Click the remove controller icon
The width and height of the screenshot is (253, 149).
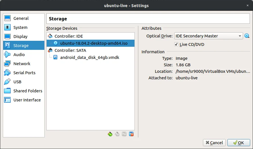coord(117,134)
